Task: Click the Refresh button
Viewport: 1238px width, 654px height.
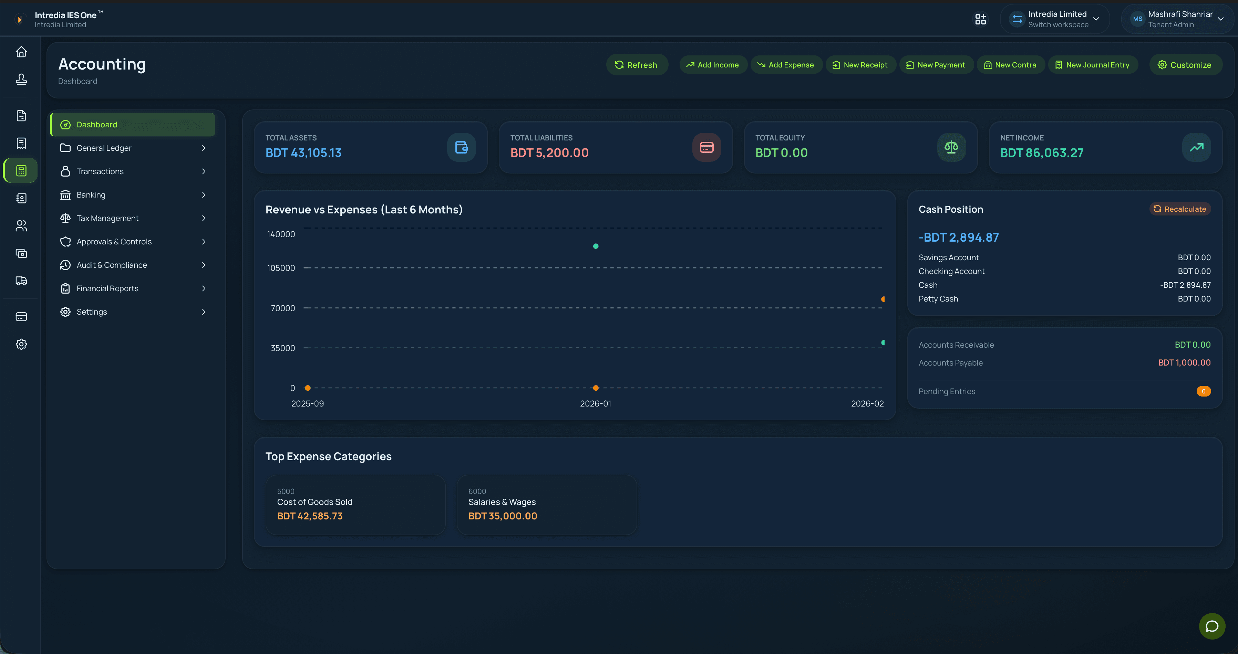Action: click(637, 64)
